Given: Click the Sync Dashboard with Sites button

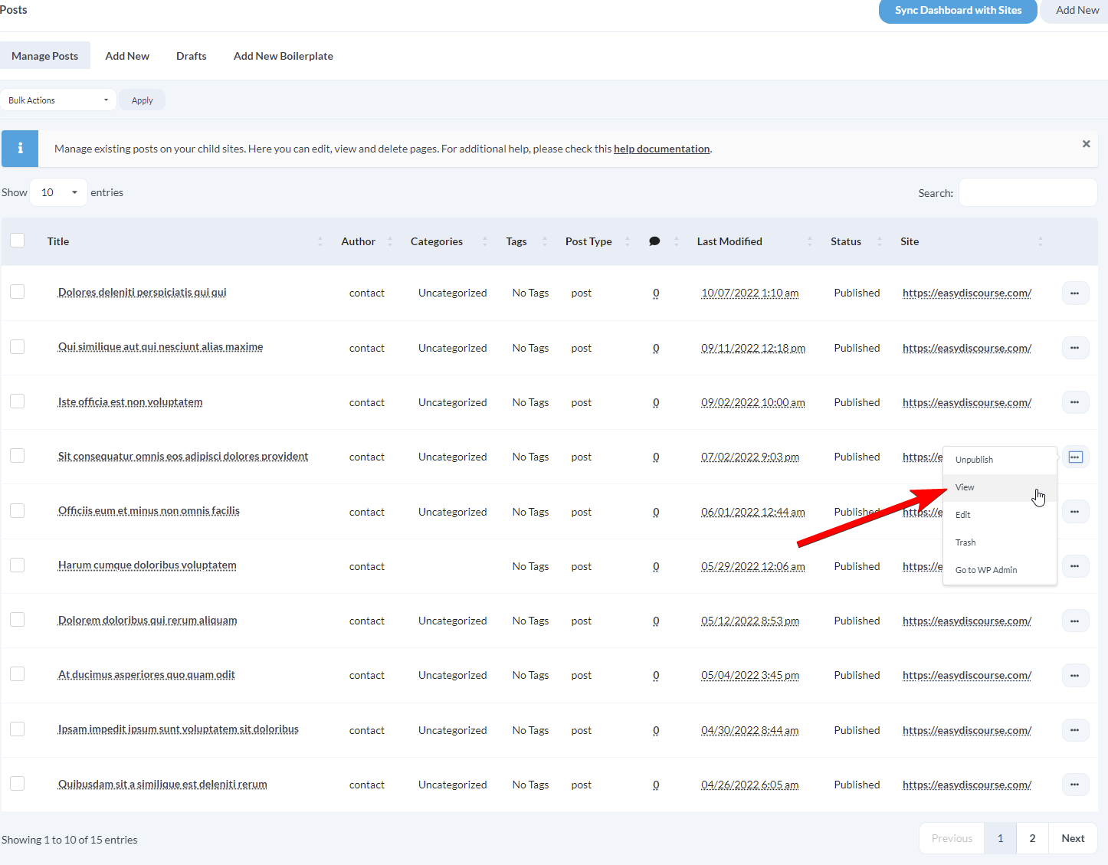Looking at the screenshot, I should coord(957,11).
